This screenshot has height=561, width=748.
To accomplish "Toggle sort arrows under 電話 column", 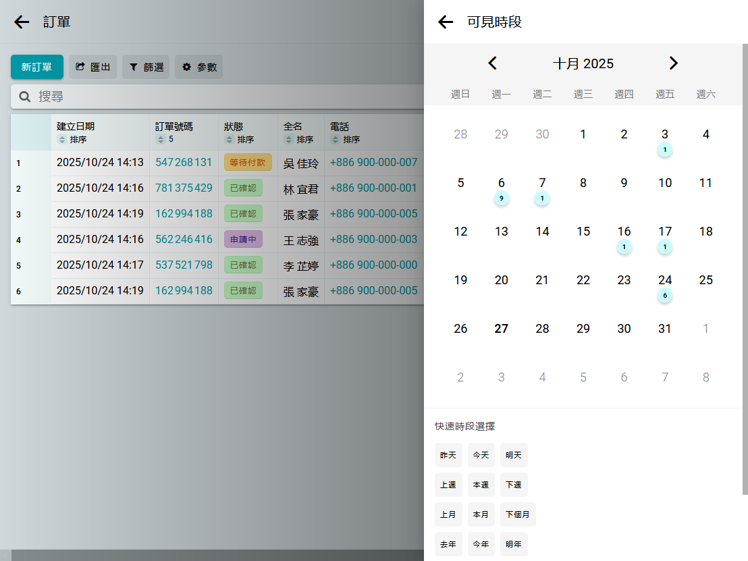I will [x=335, y=140].
